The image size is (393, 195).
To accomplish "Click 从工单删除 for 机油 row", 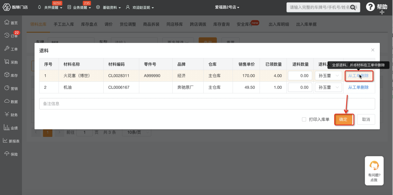I will click(358, 87).
